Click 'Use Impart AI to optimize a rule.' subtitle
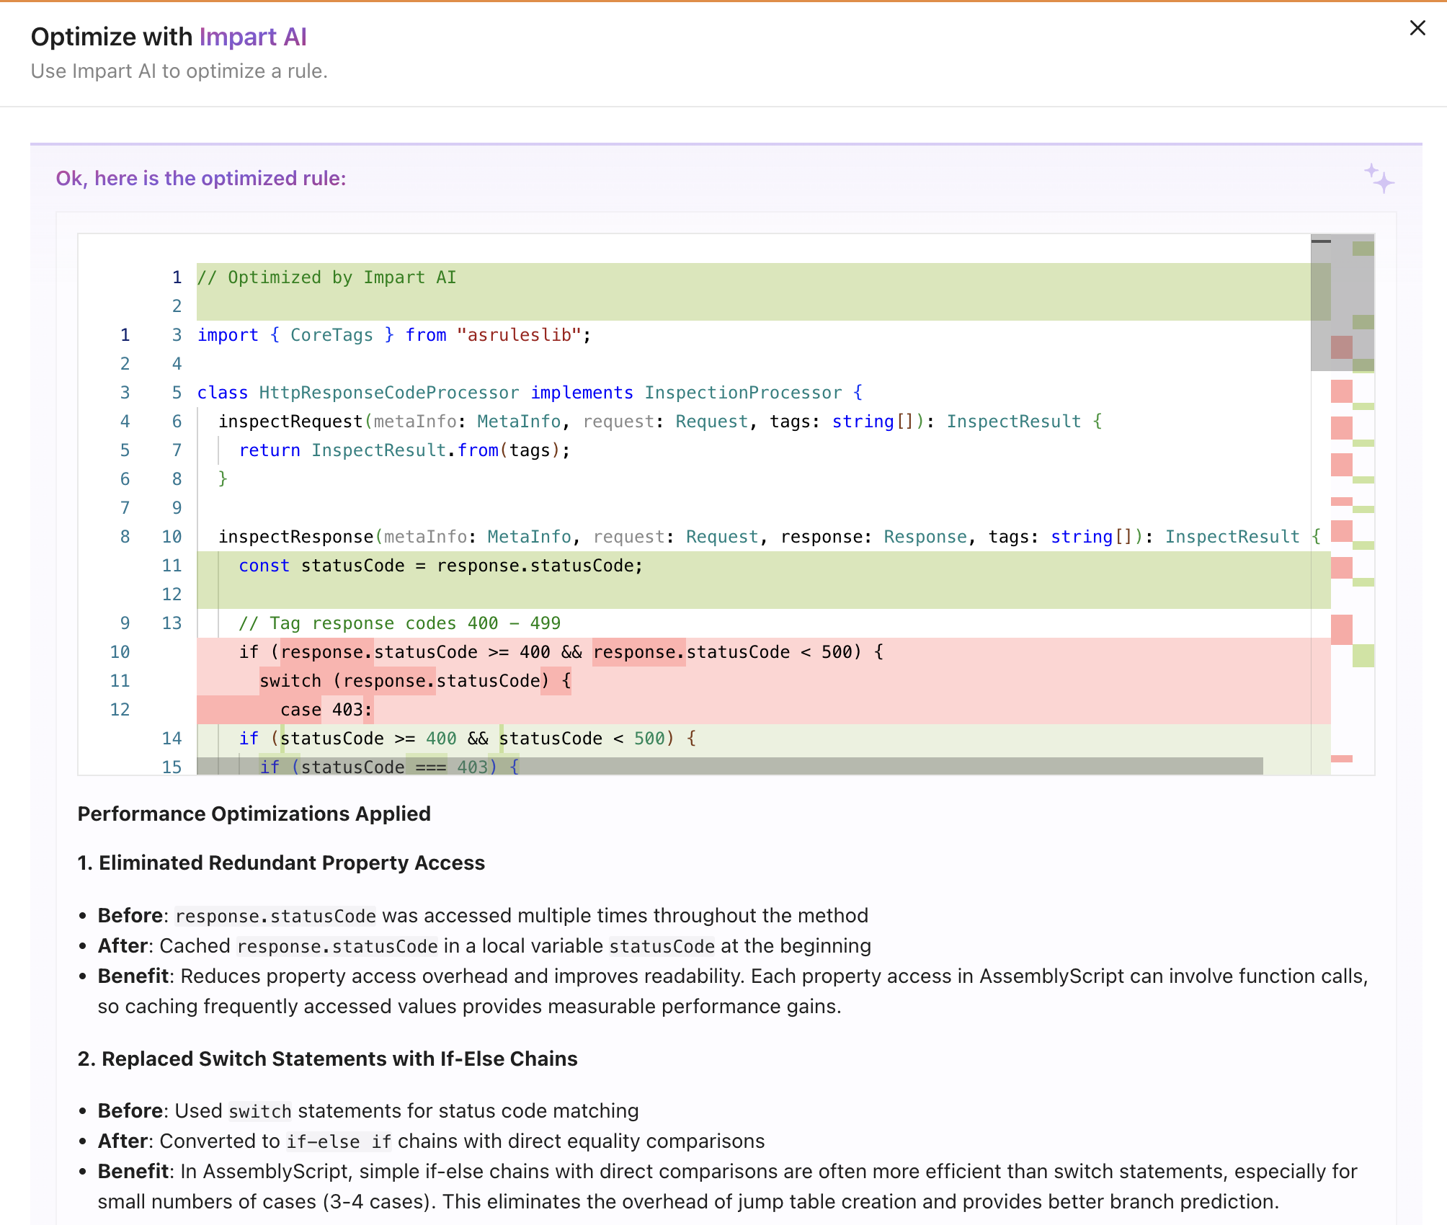The height and width of the screenshot is (1225, 1447). 179,71
